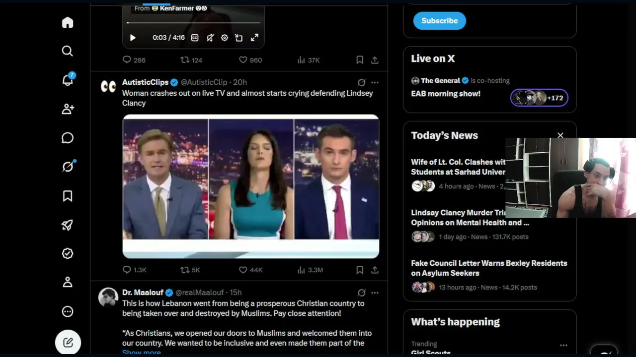Like the post with 960 likes
This screenshot has height=357, width=636.
(250, 60)
